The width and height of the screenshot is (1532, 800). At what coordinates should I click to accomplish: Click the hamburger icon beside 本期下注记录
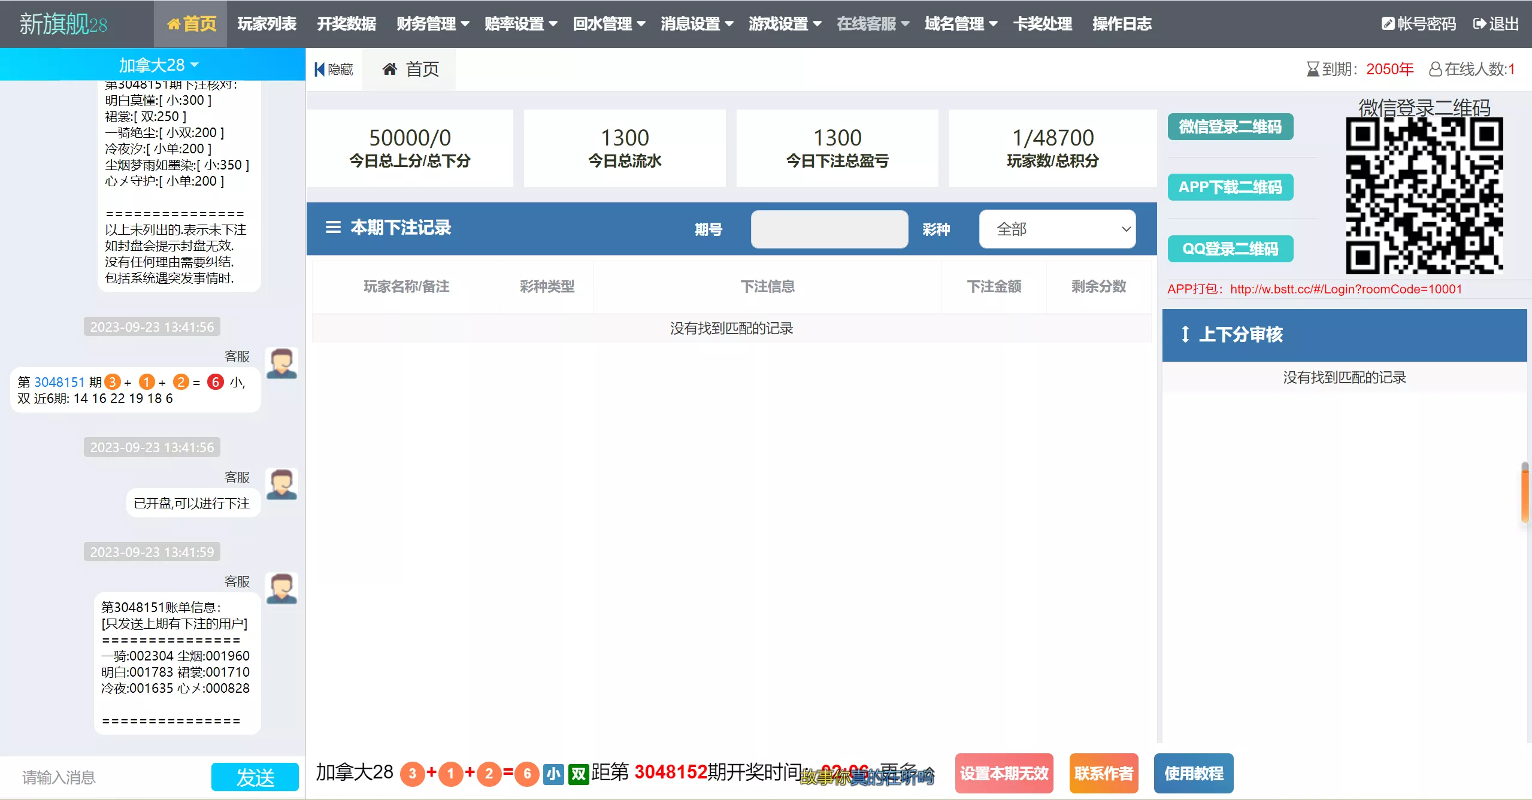(x=334, y=228)
